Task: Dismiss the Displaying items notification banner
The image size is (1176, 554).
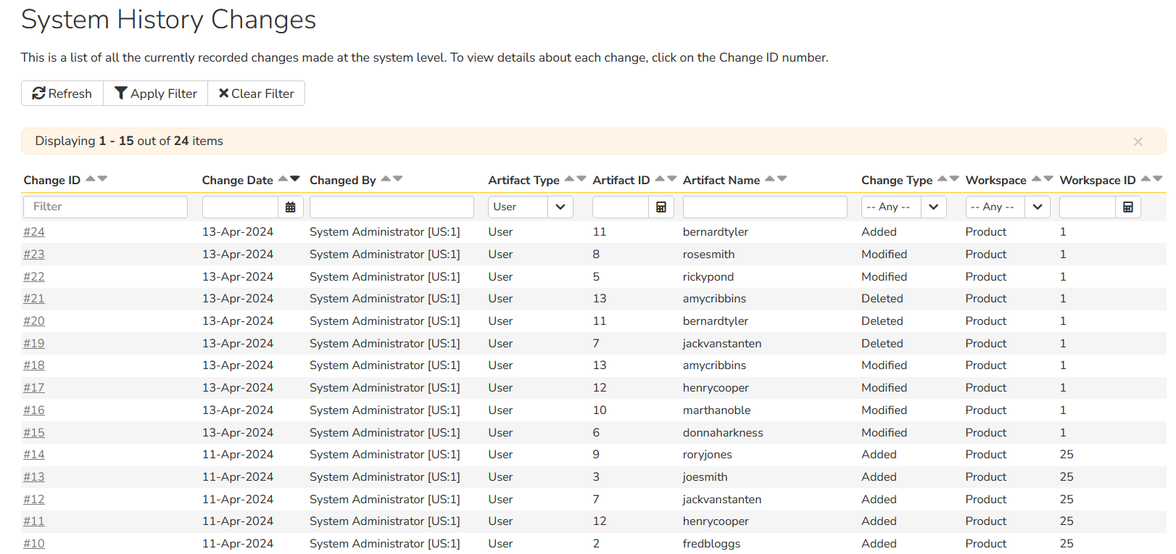Action: 1138,142
